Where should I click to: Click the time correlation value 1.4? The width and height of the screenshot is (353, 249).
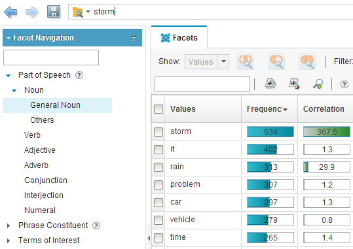[327, 237]
